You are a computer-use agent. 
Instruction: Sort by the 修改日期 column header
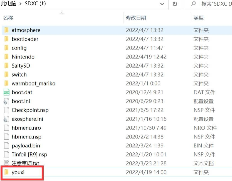(136, 18)
